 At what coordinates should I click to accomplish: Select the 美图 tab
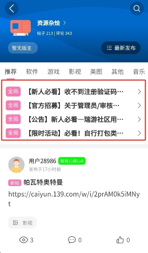96,72
